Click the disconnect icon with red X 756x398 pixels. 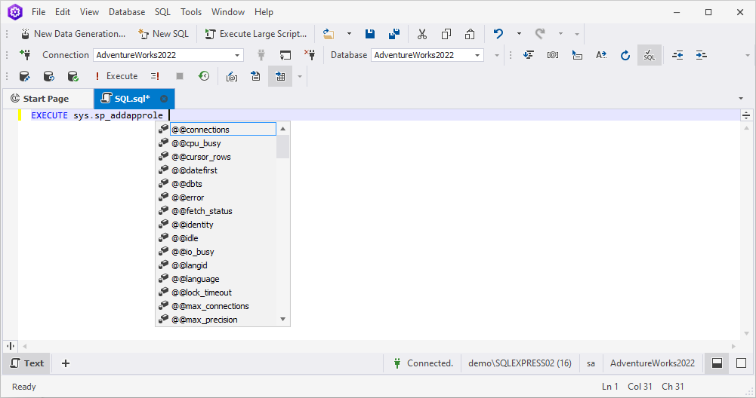coord(310,55)
